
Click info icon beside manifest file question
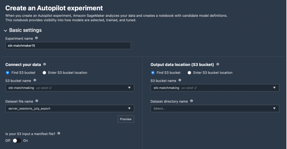pyautogui.click(x=59, y=133)
